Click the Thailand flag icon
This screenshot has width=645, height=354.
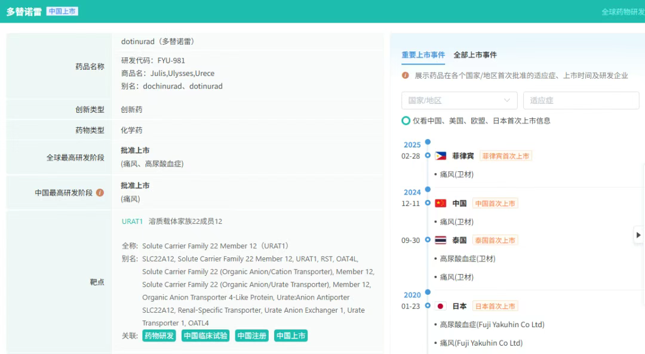coord(441,241)
